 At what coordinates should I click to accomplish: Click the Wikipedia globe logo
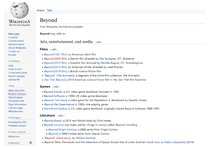coord(20,10)
